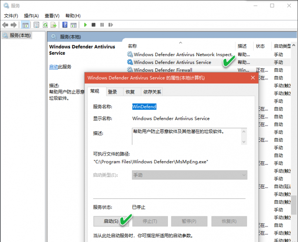Open the blue Help question-mark icon
This screenshot has height=242, width=298.
65,25
